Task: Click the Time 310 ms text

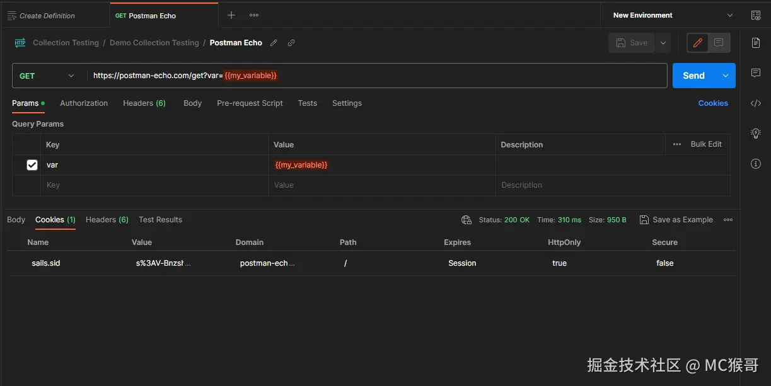Action: click(559, 220)
